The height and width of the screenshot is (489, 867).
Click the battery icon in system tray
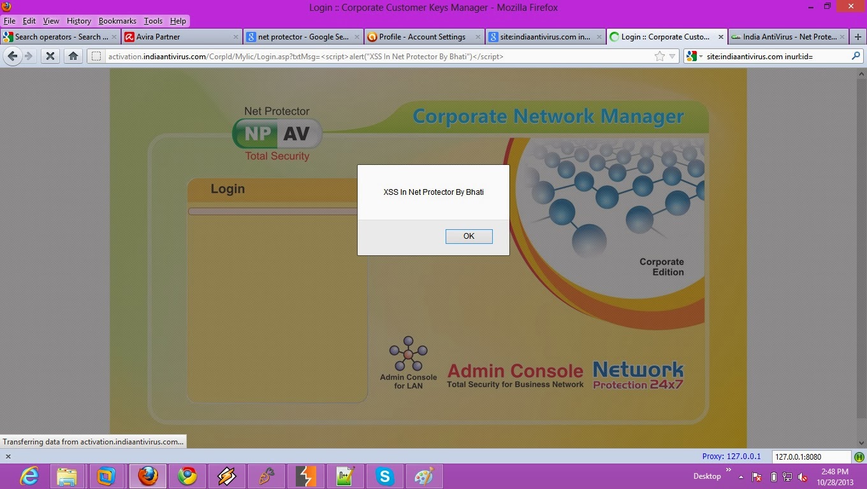click(x=774, y=476)
